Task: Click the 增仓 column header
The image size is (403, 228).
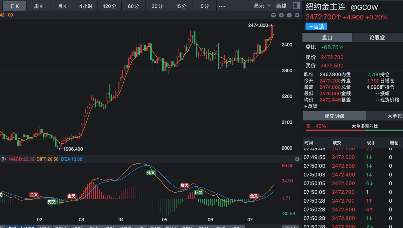Action: tap(394, 143)
